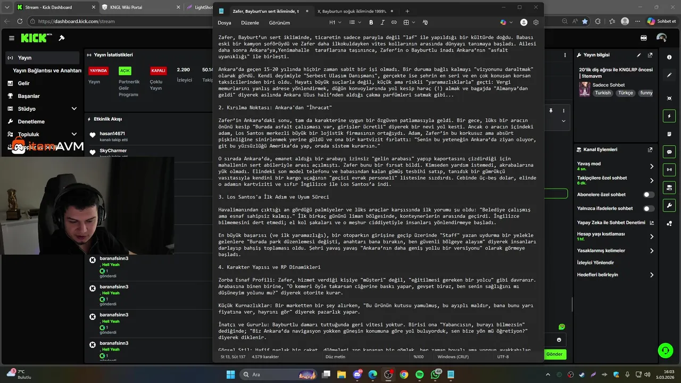The height and width of the screenshot is (383, 681).
Task: Open the Dosya menu
Action: click(x=225, y=23)
